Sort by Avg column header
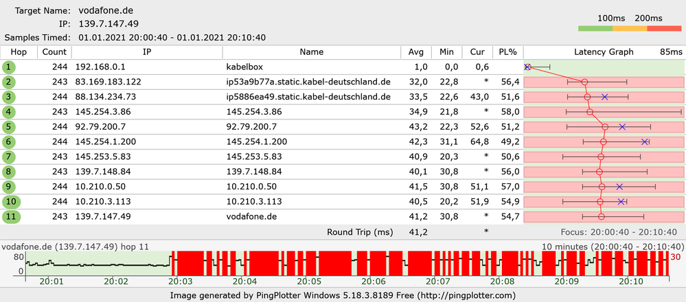Viewport: 686px width, 302px height. [416, 52]
